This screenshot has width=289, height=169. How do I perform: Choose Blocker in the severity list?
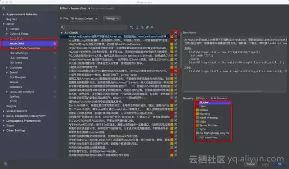click(213, 102)
